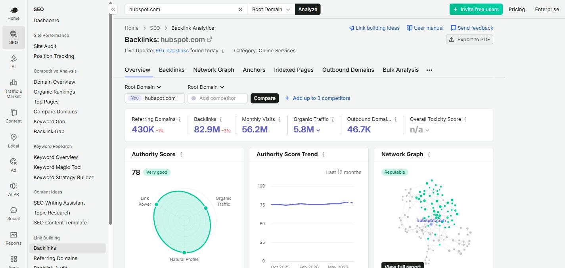Show info icon for Organic Traffic
Viewport: 565px width, 268px height.
click(333, 119)
